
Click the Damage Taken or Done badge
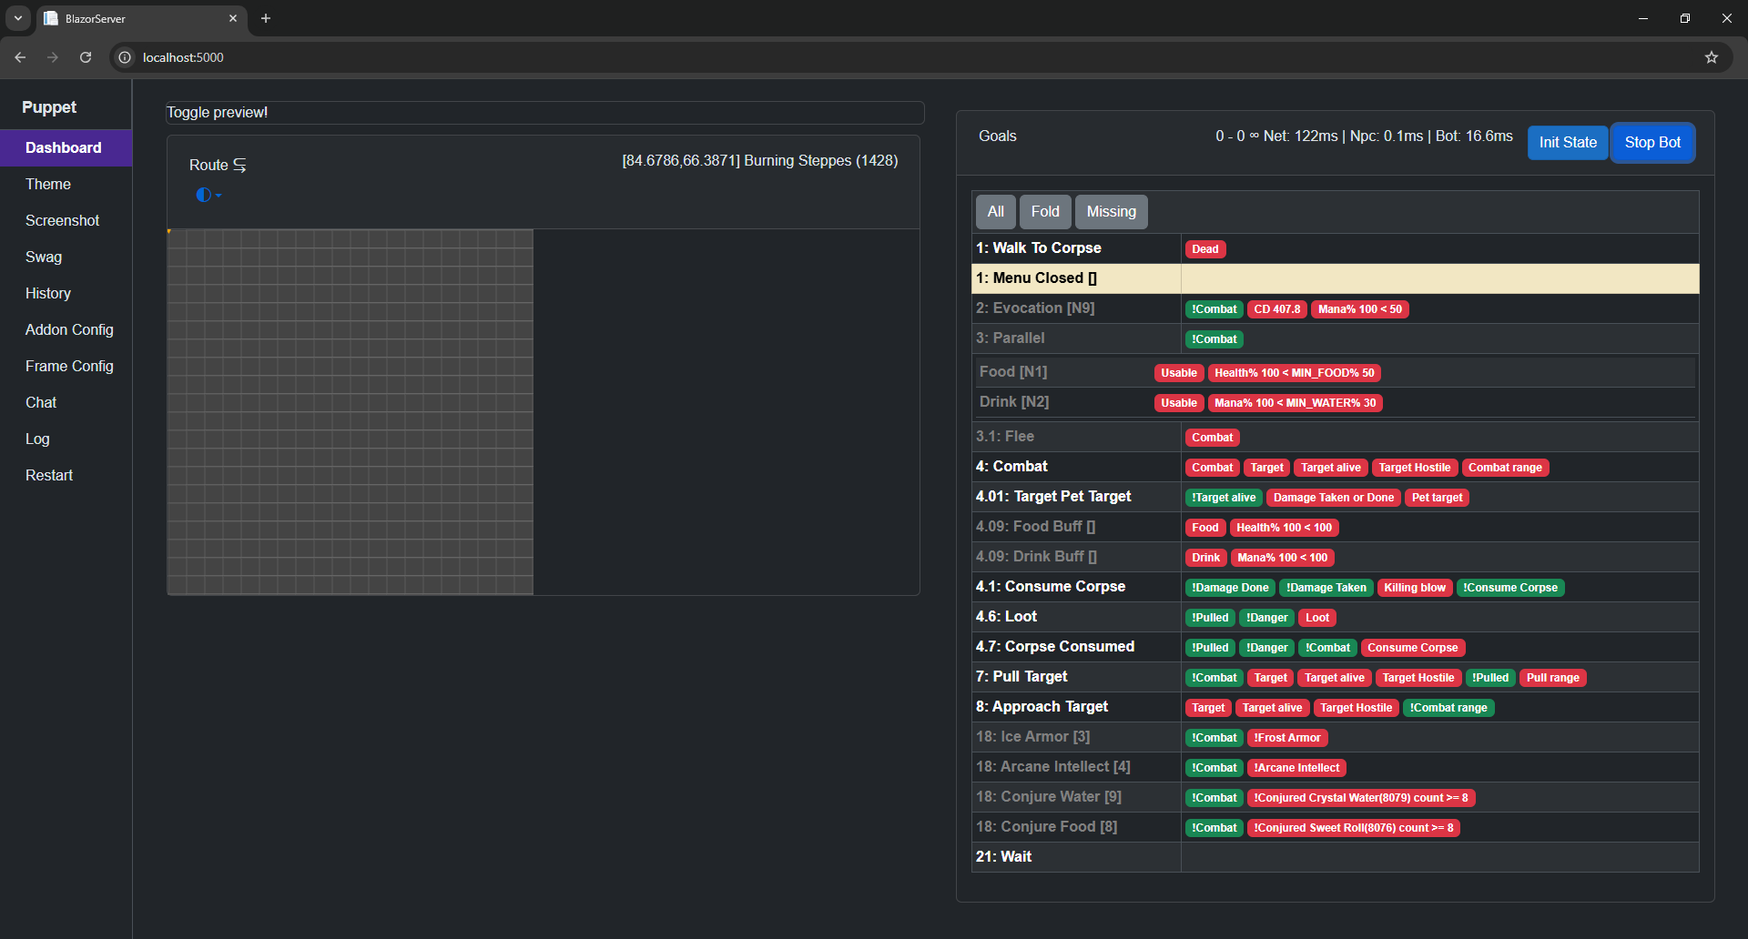(1333, 498)
